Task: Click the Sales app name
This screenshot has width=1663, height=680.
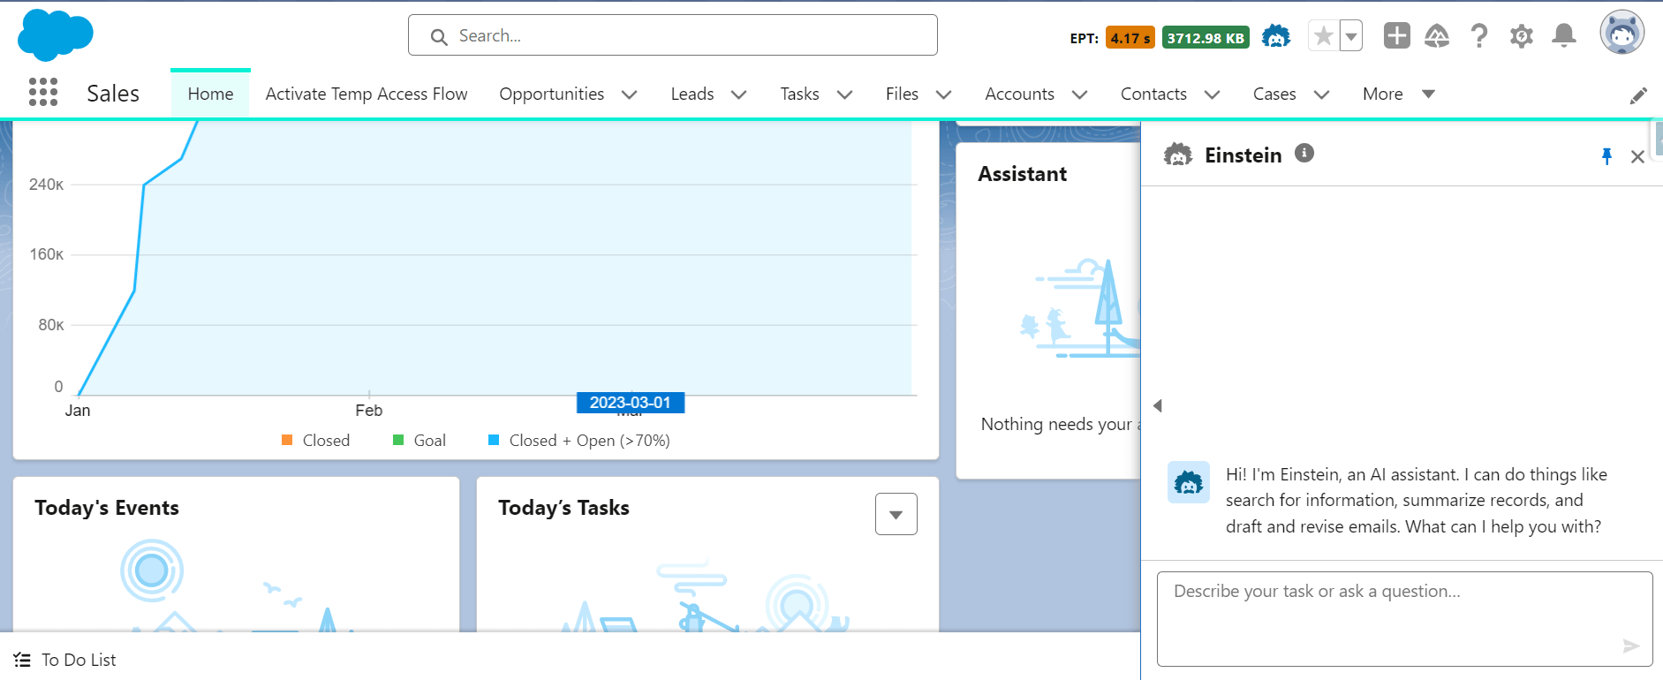Action: pos(113,93)
